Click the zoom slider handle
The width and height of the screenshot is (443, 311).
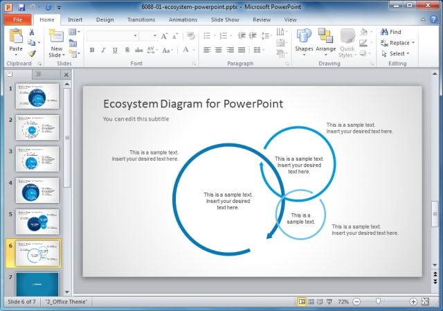click(x=379, y=302)
